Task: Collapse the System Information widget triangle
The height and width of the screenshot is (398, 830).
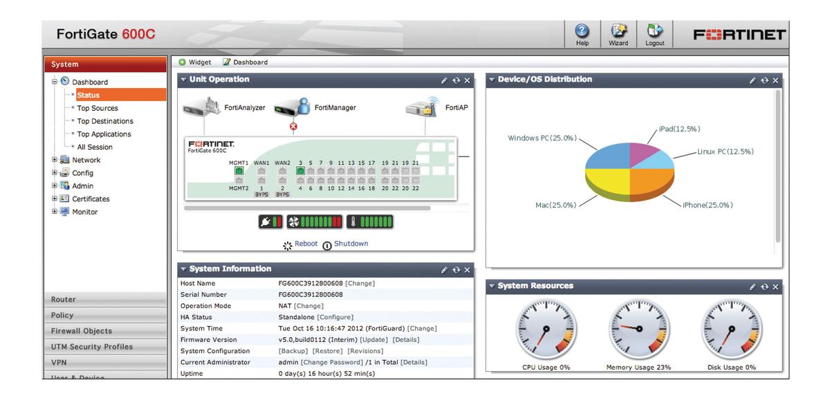Action: click(x=183, y=269)
